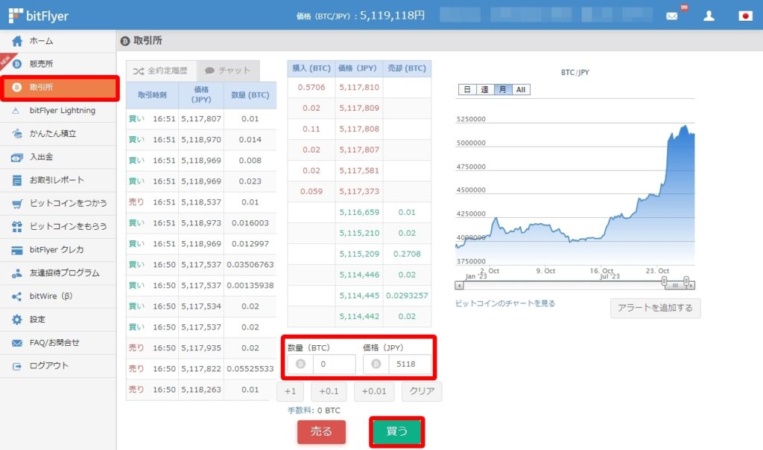
Task: Click the chat bubble icon
Action: 209,71
